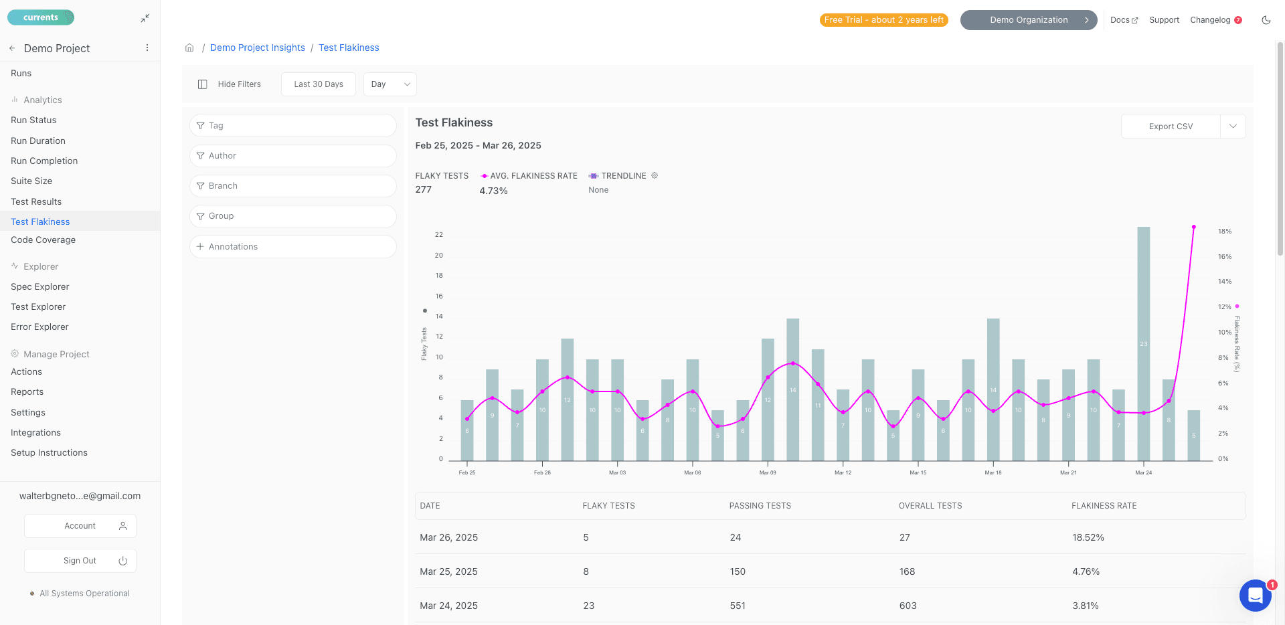Click the Support link in header
The width and height of the screenshot is (1285, 625).
[x=1164, y=20]
